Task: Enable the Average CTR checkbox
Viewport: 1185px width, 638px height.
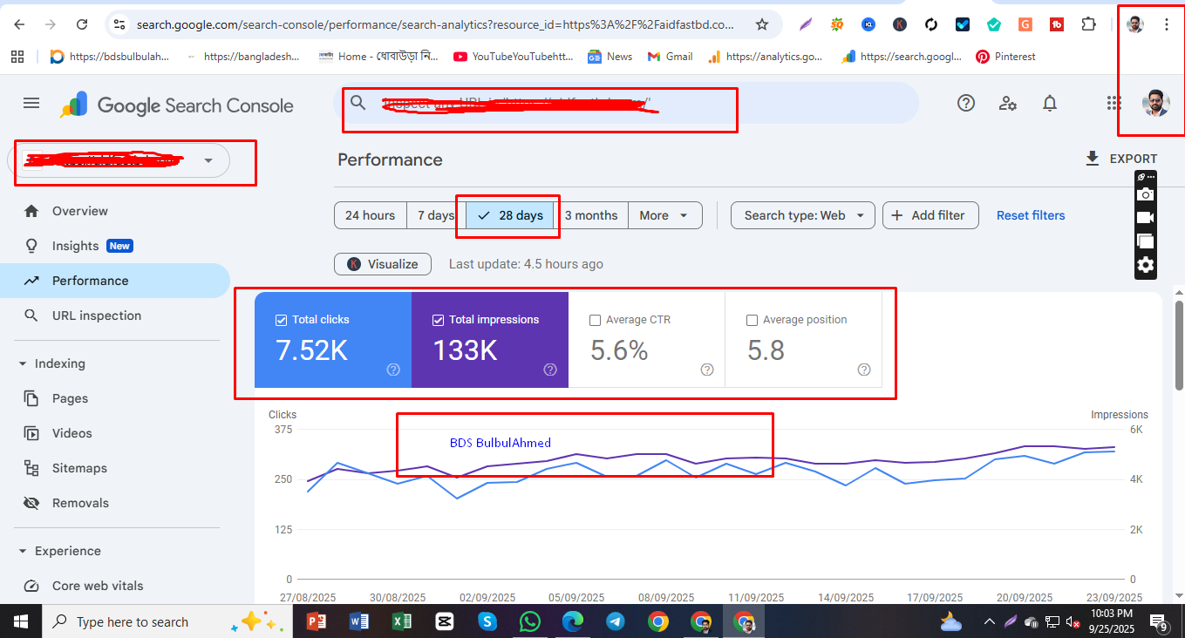Action: (596, 320)
